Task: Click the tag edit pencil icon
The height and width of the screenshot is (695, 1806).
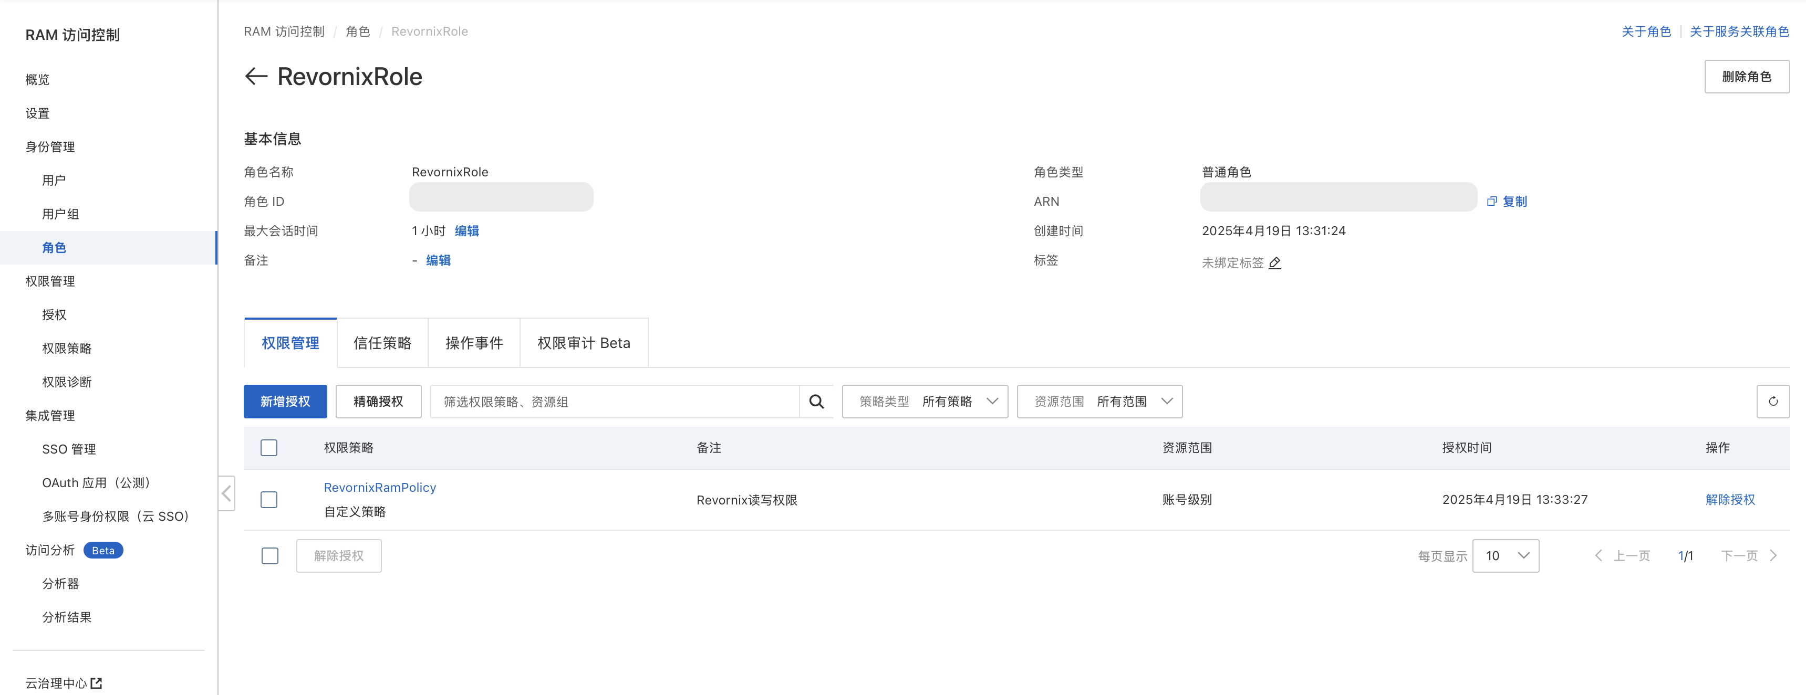Action: point(1274,263)
